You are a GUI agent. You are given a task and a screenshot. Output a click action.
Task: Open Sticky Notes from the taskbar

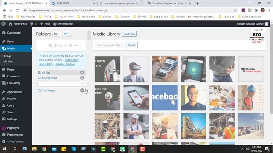click(x=64, y=149)
